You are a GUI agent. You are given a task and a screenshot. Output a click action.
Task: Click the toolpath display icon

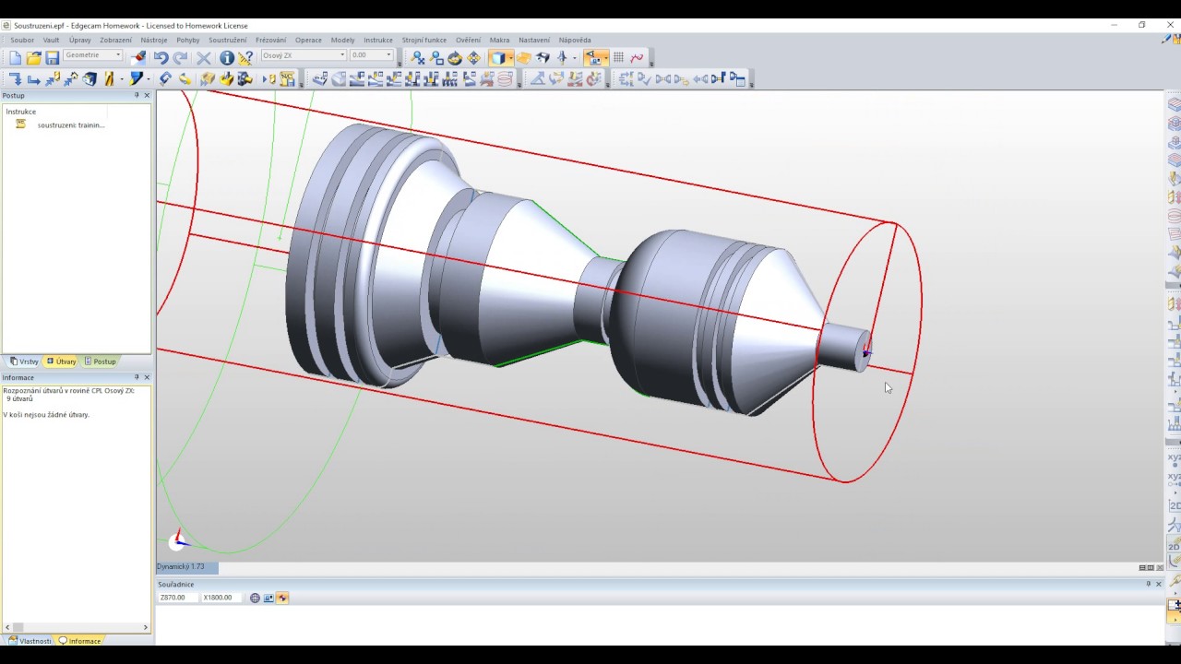[x=561, y=57]
